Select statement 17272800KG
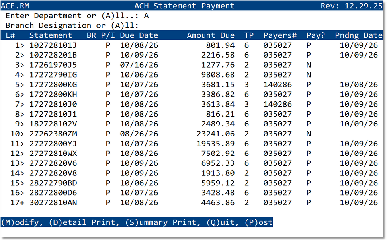This screenshot has width=387, height=241. click(53, 85)
